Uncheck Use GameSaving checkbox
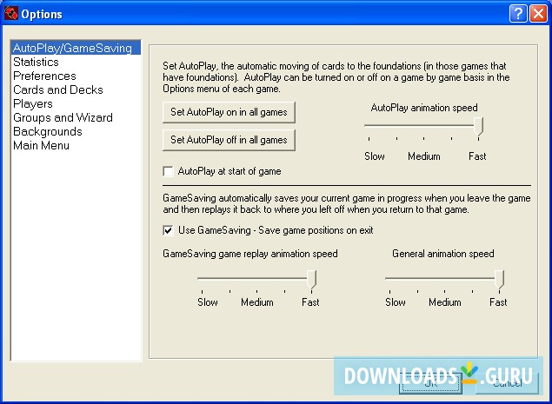This screenshot has width=552, height=404. click(x=169, y=230)
